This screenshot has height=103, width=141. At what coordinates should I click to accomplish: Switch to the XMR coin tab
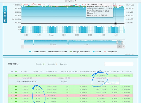click(5, 20)
